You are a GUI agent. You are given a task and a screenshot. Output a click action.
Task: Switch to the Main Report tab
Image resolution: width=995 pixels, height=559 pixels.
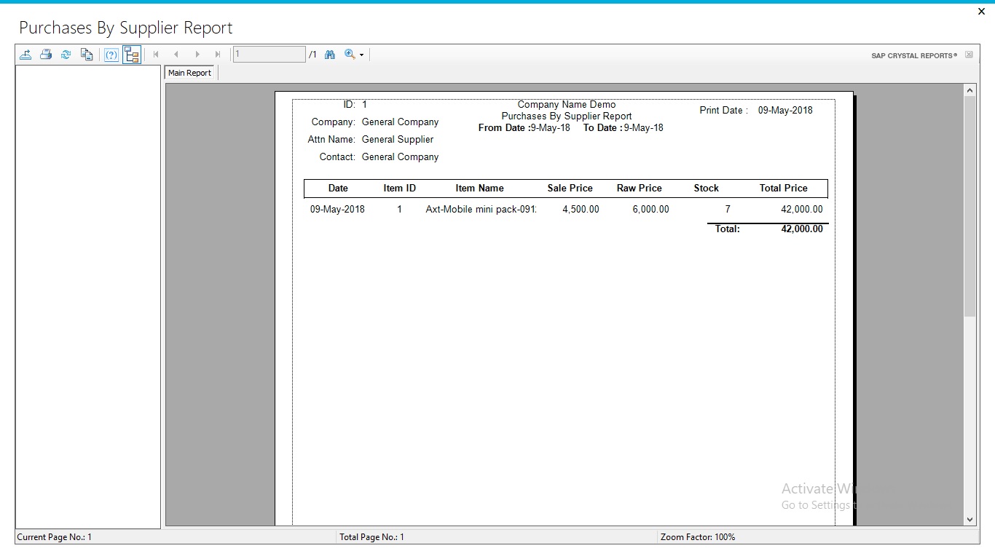[189, 72]
